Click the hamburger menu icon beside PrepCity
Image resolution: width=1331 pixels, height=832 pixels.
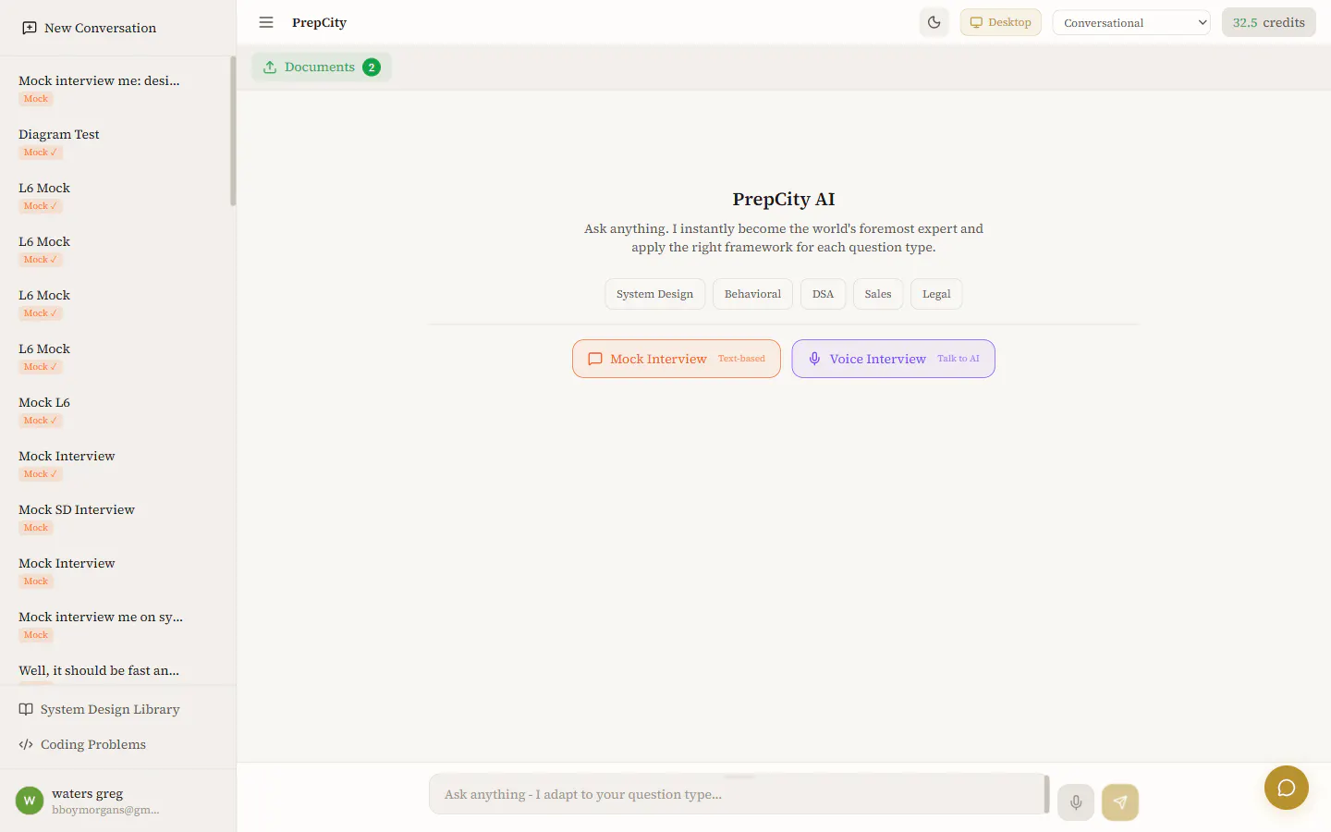[266, 22]
